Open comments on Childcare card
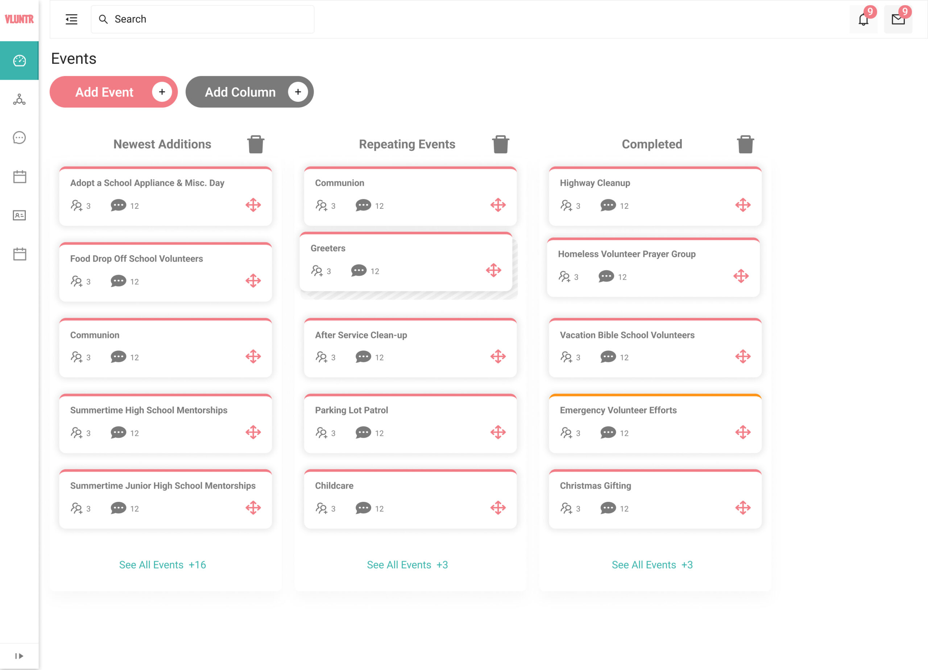The height and width of the screenshot is (670, 928). tap(363, 508)
